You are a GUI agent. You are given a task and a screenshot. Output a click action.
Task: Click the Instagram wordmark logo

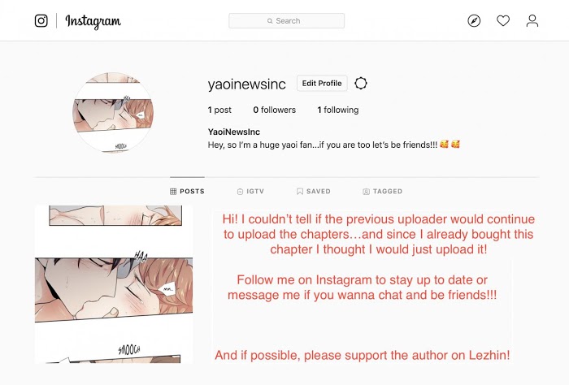point(93,21)
